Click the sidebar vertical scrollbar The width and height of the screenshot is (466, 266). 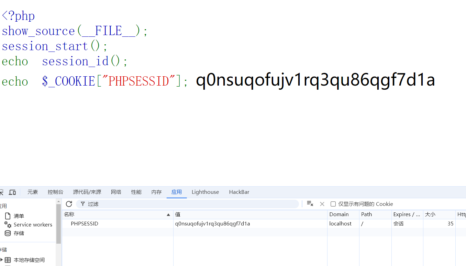[58, 223]
